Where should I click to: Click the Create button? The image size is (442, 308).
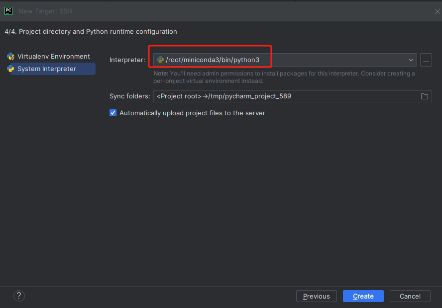(x=363, y=296)
